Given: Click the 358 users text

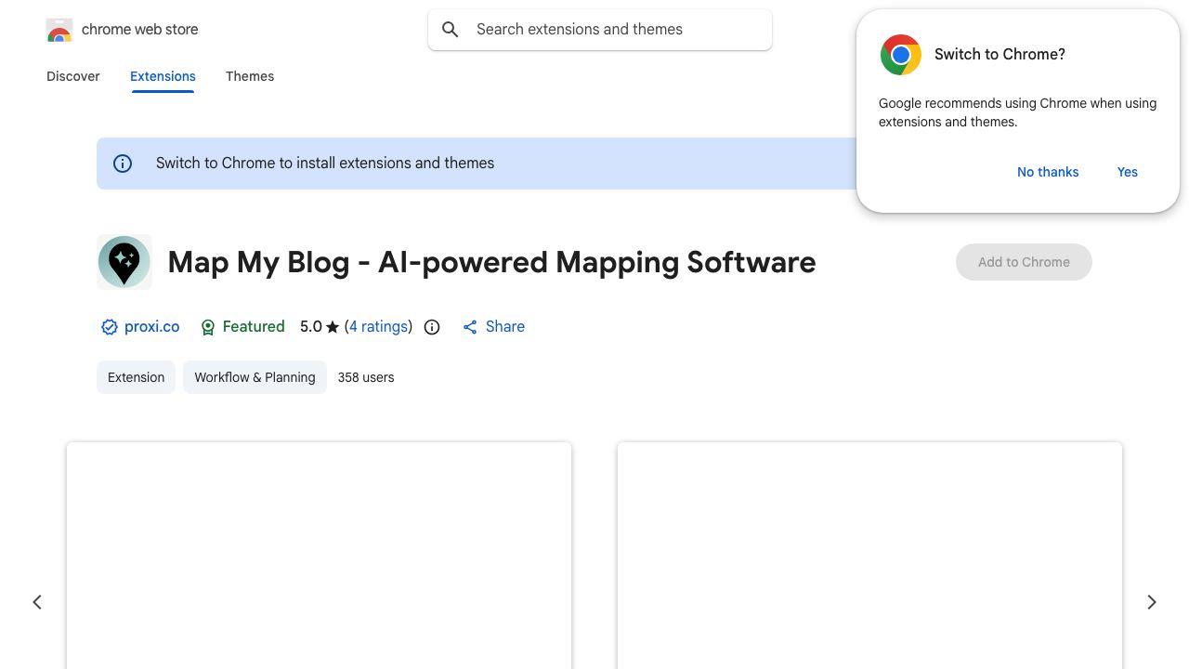Looking at the screenshot, I should tap(366, 377).
